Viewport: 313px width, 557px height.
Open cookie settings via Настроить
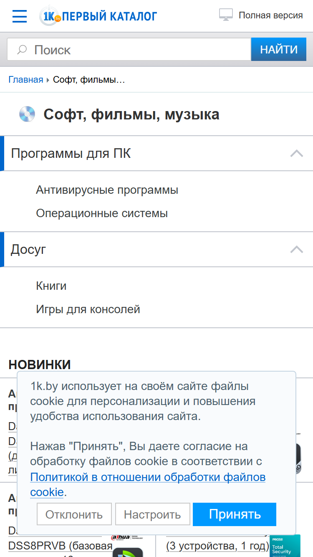[153, 514]
